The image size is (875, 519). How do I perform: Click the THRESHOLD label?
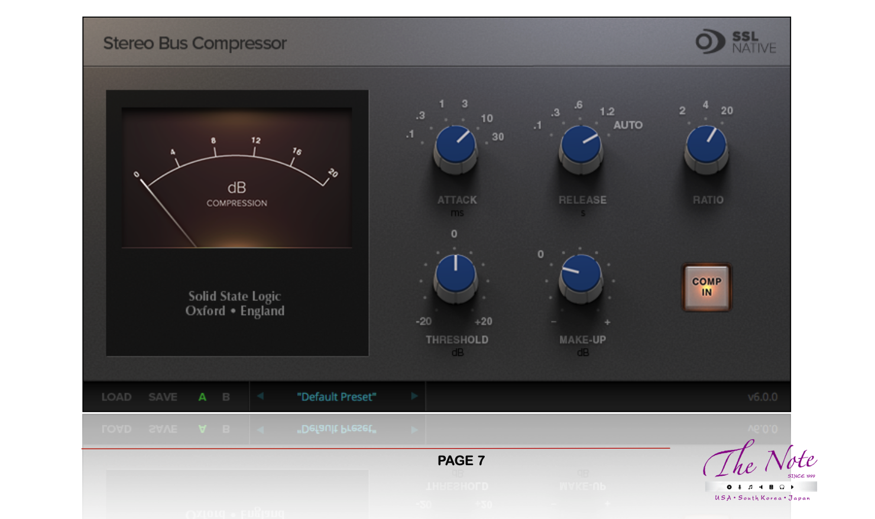click(x=457, y=340)
